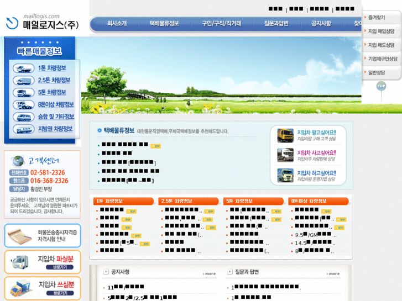Click 즐겨찾기 in the right sidebar
This screenshot has width=402, height=301.
pyautogui.click(x=377, y=18)
